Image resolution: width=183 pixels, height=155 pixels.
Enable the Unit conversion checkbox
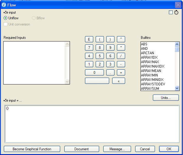coord(6,24)
